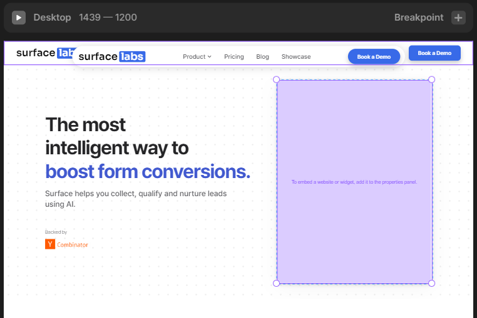The height and width of the screenshot is (318, 477).
Task: Open the Blog nav link
Action: coord(262,57)
